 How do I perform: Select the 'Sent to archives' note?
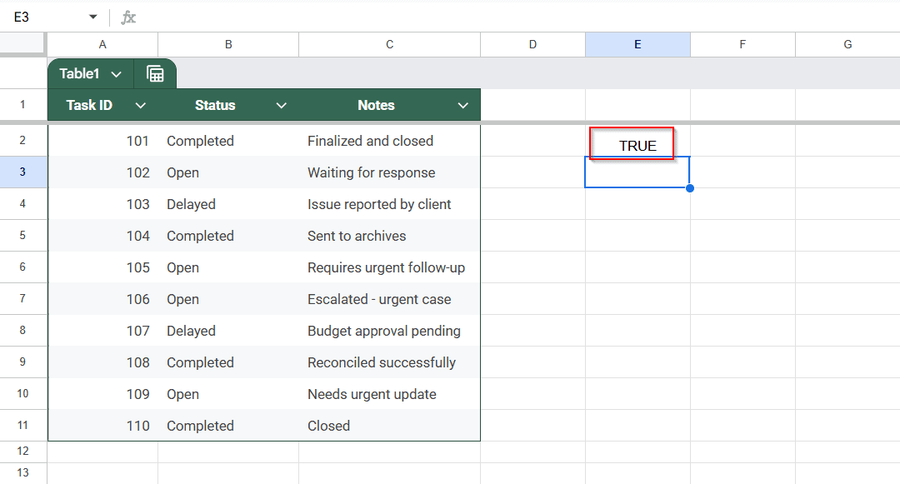click(x=389, y=236)
